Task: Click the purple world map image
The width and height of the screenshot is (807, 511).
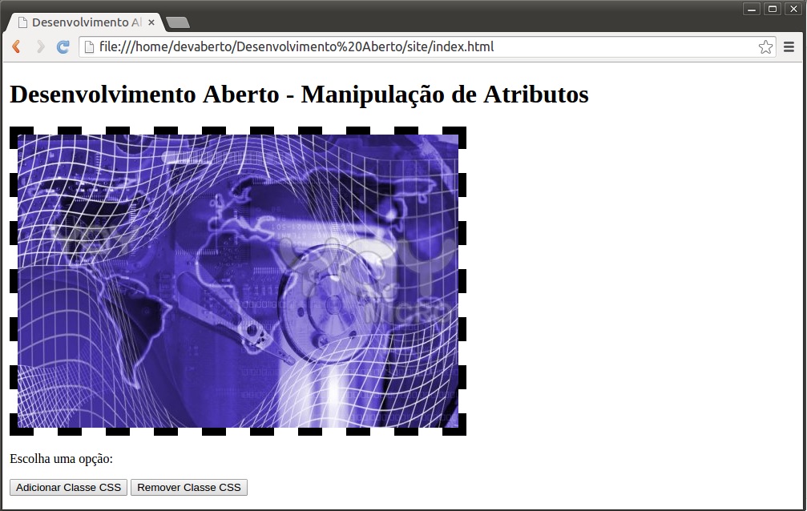Action: [x=238, y=280]
